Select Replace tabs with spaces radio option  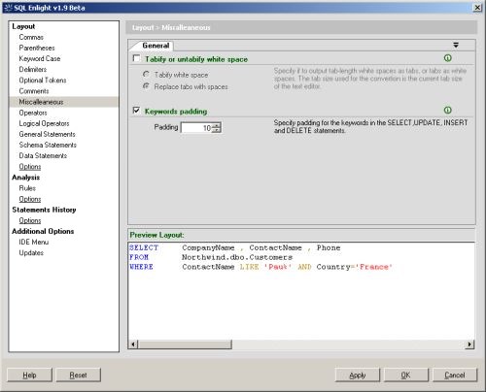click(146, 86)
